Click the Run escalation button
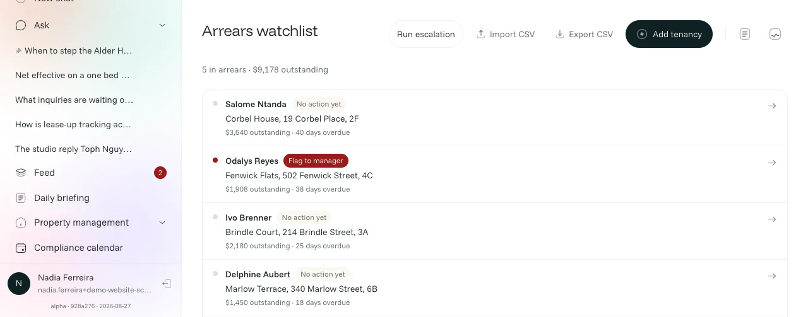The height and width of the screenshot is (317, 808). (426, 34)
